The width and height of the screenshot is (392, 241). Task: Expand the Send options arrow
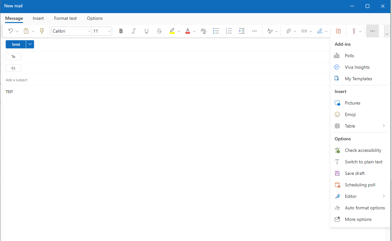click(x=30, y=44)
